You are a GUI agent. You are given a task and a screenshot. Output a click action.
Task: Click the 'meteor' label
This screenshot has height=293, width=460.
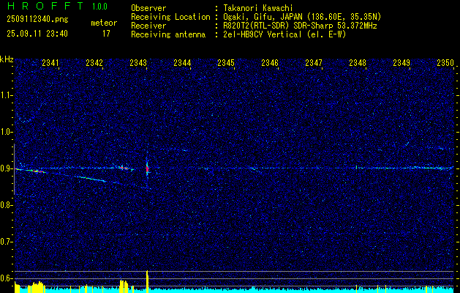tap(104, 23)
